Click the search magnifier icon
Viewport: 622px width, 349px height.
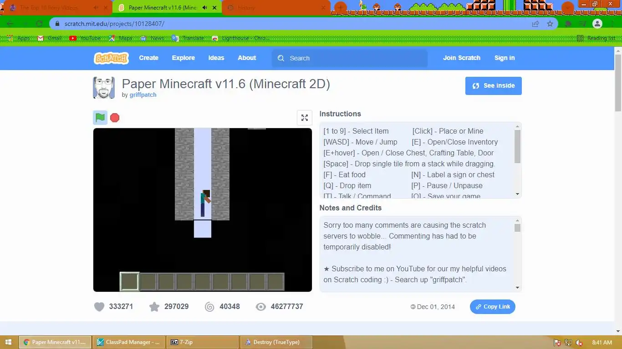click(281, 58)
